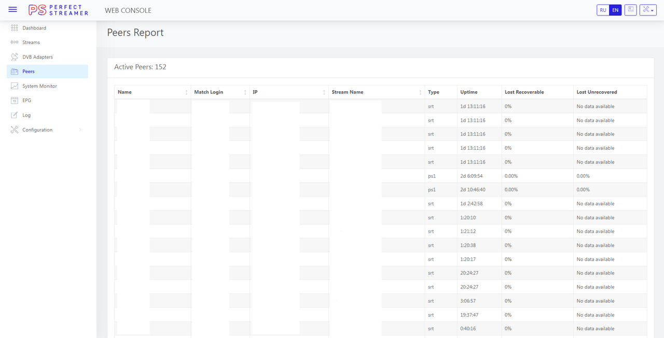Click the Perfect Streamer logo
Viewport: 664px width, 338px height.
coord(58,10)
